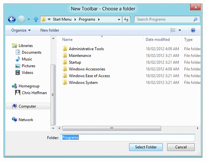This screenshot has height=161, width=206.
Task: Open the address bar history dropdown
Action: 119,20
